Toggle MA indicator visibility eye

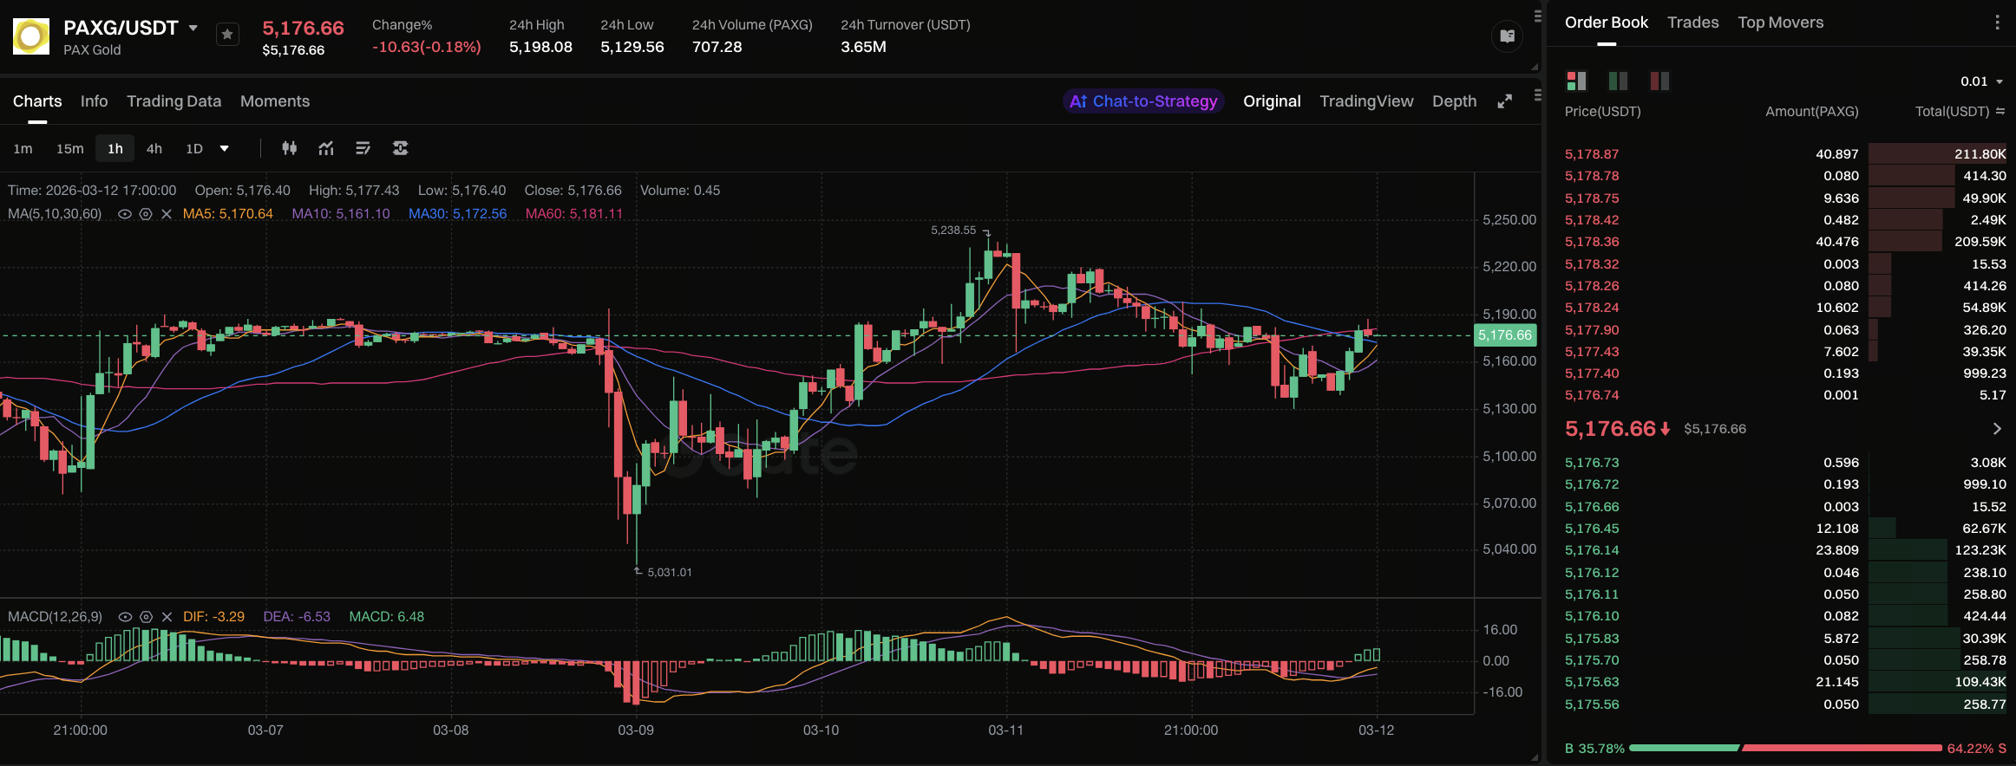tap(125, 214)
